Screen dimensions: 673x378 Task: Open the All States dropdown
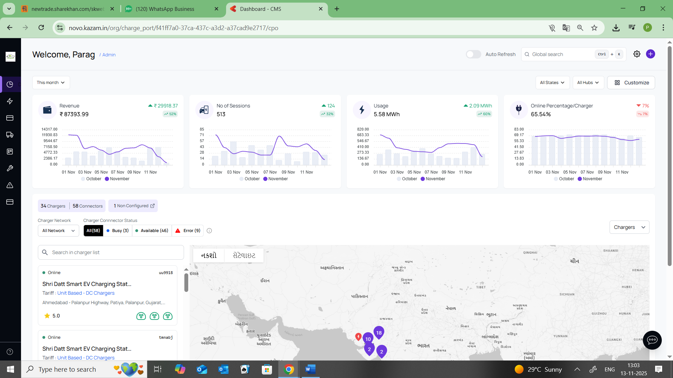(x=552, y=83)
